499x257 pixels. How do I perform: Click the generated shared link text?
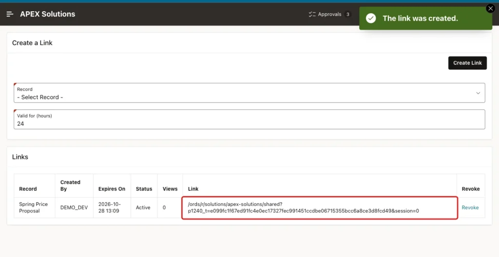(303, 207)
